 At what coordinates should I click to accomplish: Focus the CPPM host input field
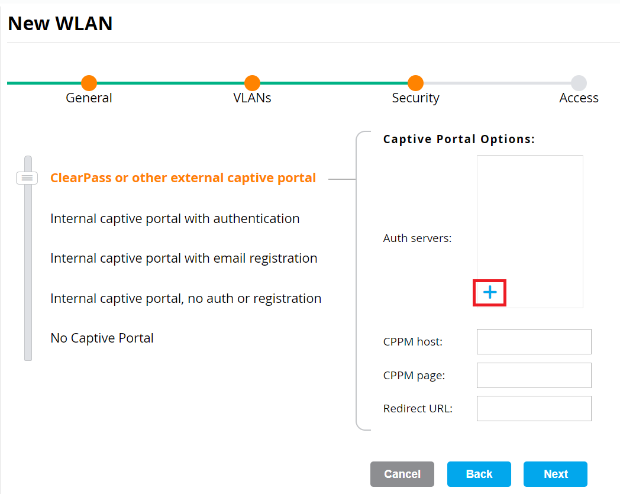tap(534, 342)
